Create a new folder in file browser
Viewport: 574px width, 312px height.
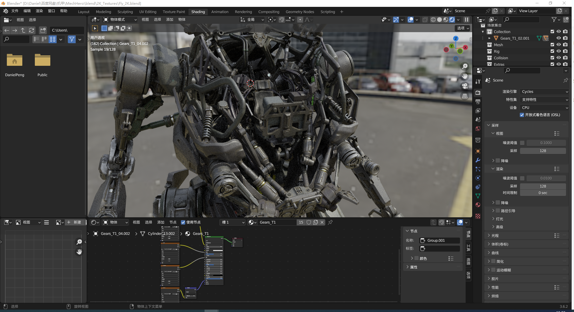(43, 30)
